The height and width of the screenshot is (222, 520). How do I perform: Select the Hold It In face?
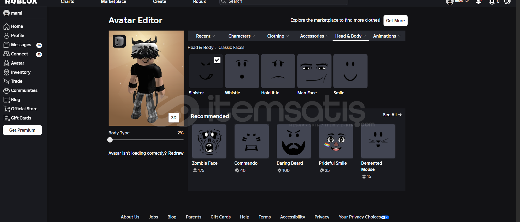coord(278,71)
